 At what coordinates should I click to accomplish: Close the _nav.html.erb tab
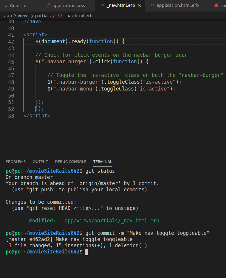point(139,6)
